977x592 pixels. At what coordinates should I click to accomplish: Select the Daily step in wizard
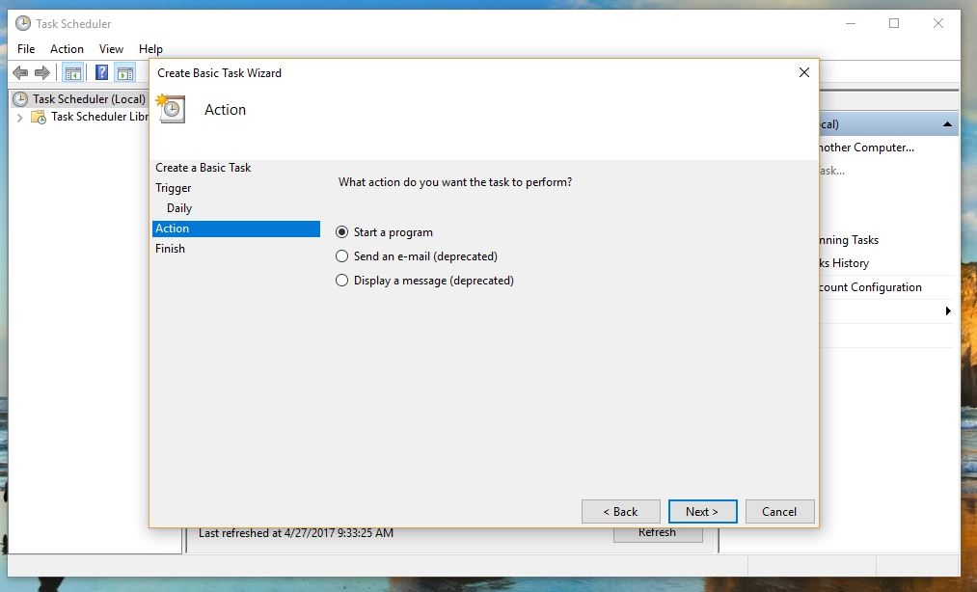tap(179, 208)
